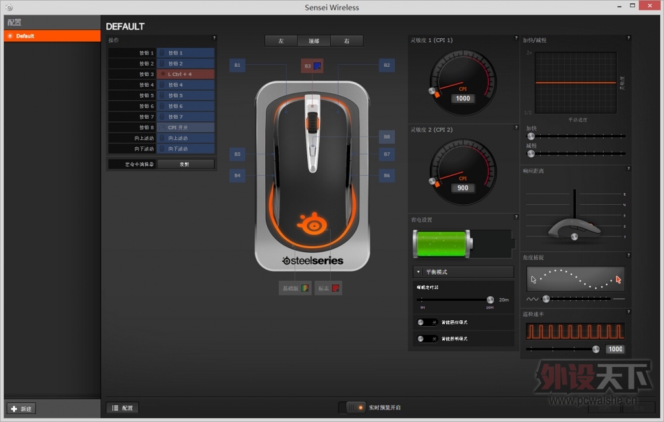The height and width of the screenshot is (422, 664).
Task: Click the CPI 2 dial knob
Action: pyautogui.click(x=432, y=181)
